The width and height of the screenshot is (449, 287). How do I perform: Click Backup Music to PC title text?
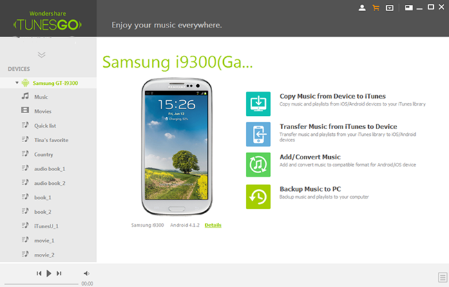pos(310,189)
